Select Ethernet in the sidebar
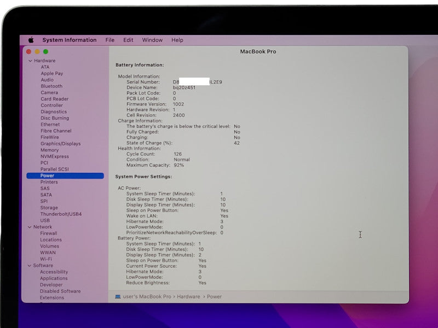The height and width of the screenshot is (328, 438). coord(50,125)
